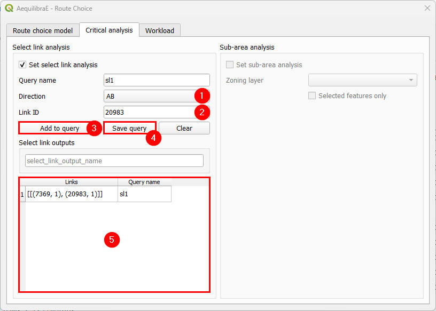Click the QGIS logo in title bar
Image resolution: width=436 pixels, height=311 pixels.
pos(9,8)
